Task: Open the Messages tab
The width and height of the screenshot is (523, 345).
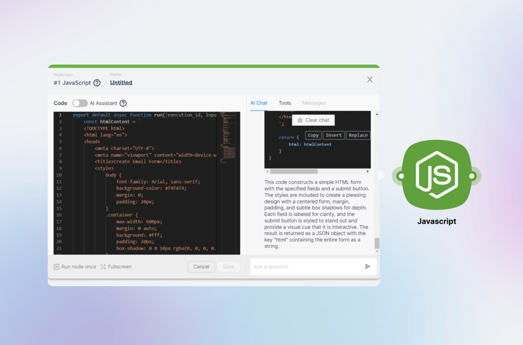Action: tap(314, 103)
